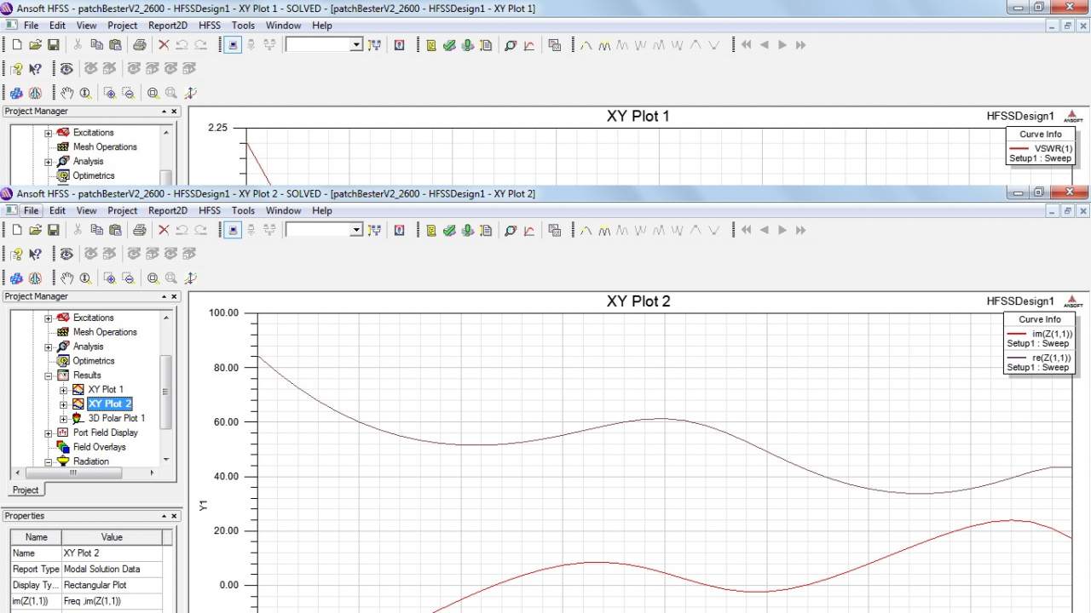1091x613 pixels.
Task: Select the Pan hand tool in XY Plot 2 window
Action: coord(67,278)
